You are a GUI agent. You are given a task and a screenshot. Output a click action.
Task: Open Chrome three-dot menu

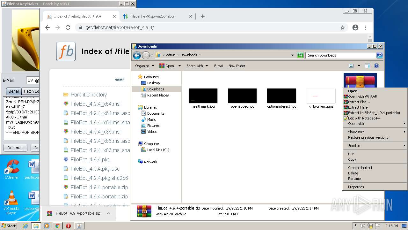pyautogui.click(x=366, y=27)
